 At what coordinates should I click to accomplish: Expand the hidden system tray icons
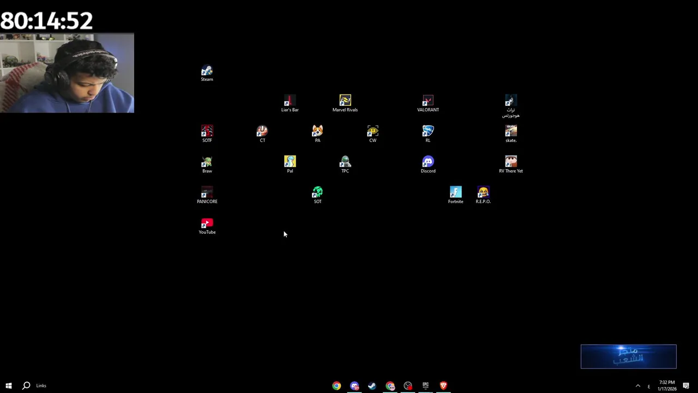[637, 386]
